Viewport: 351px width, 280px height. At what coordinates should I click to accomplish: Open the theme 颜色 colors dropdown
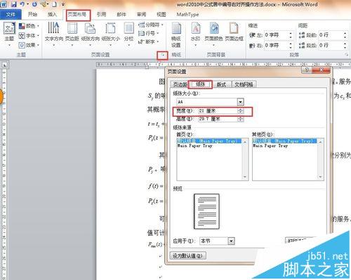click(29, 26)
